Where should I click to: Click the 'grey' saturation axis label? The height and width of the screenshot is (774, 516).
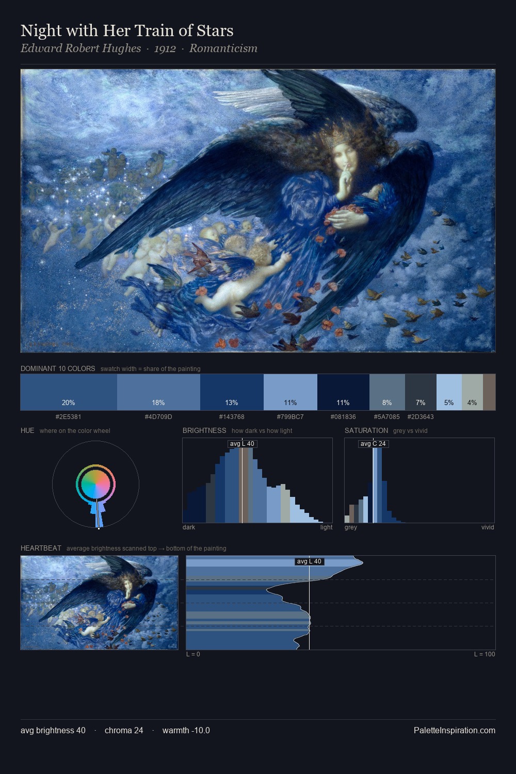pyautogui.click(x=351, y=527)
